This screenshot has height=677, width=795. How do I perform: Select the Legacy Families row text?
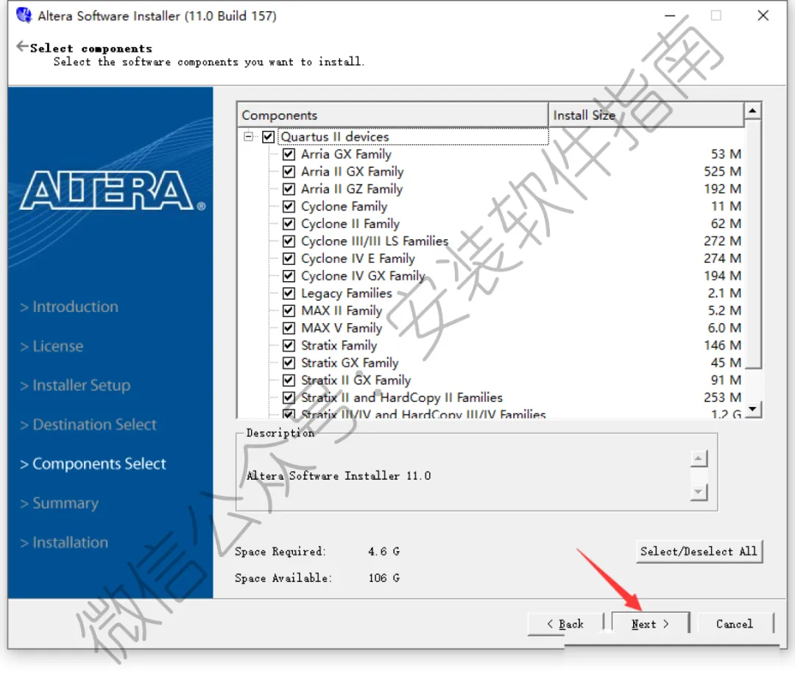click(347, 293)
